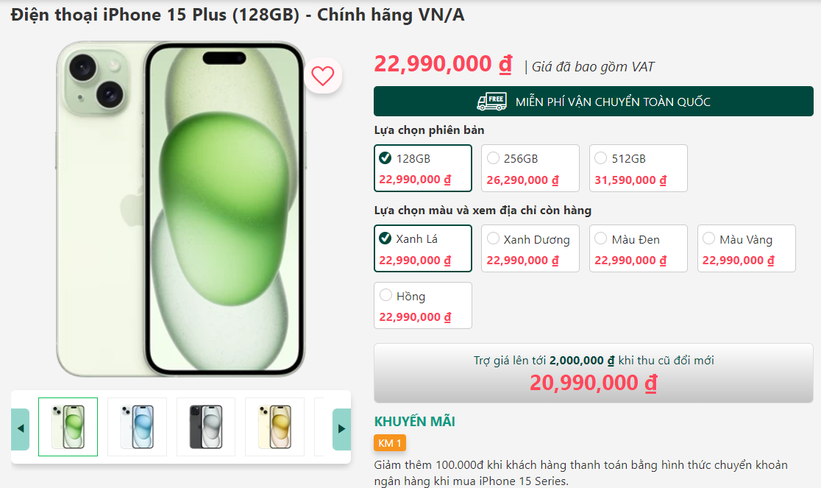The width and height of the screenshot is (821, 488).
Task: Click the previous thumbnail arrow
Action: 21,428
